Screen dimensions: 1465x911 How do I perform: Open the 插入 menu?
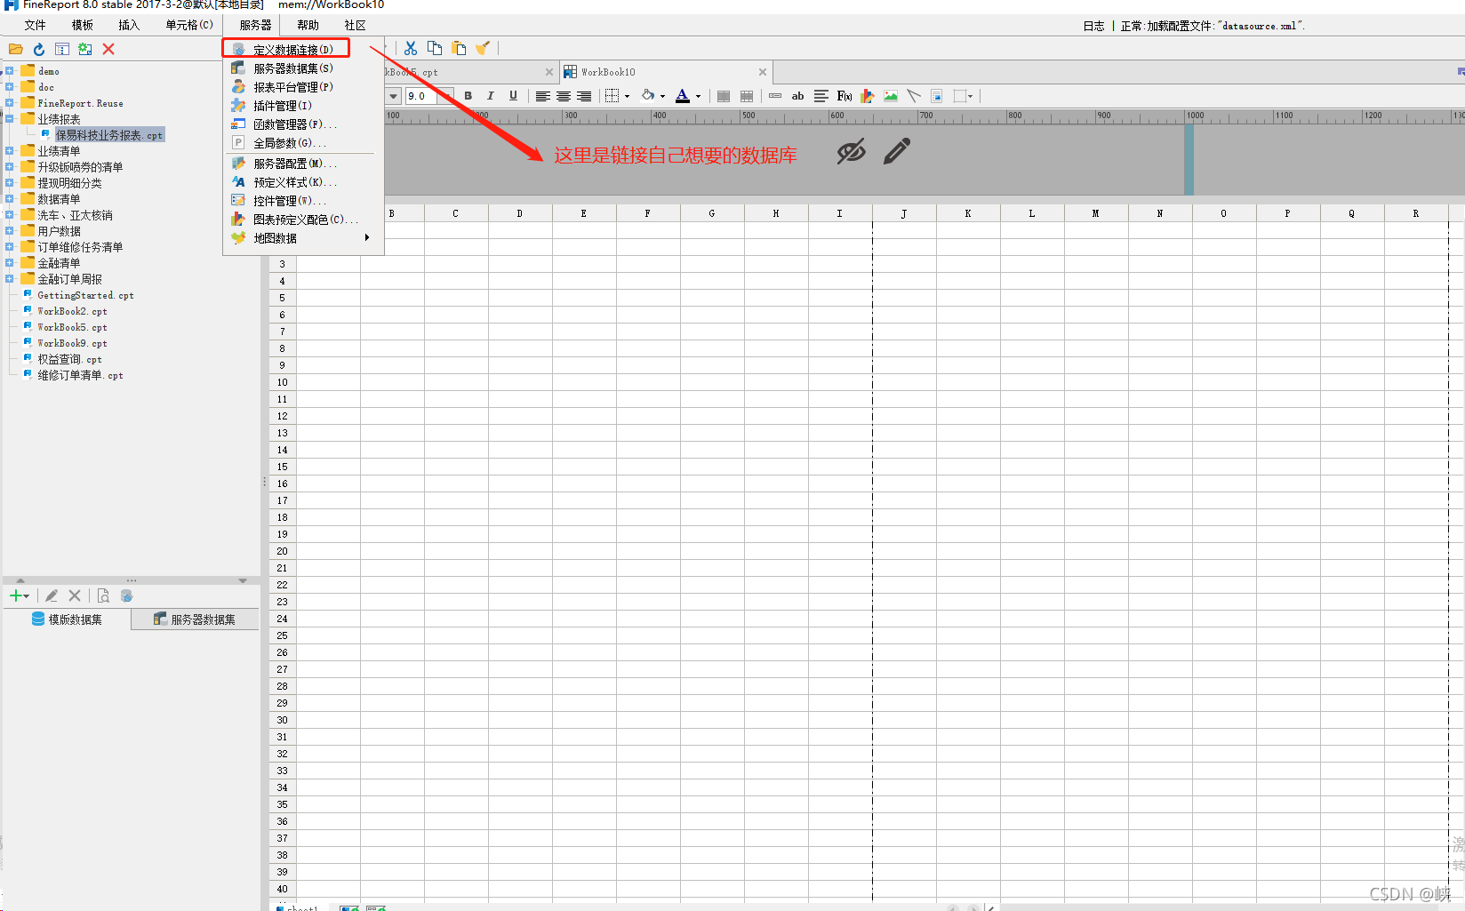coord(129,25)
